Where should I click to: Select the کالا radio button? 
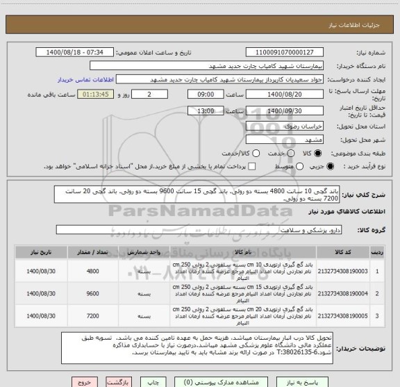point(318,153)
